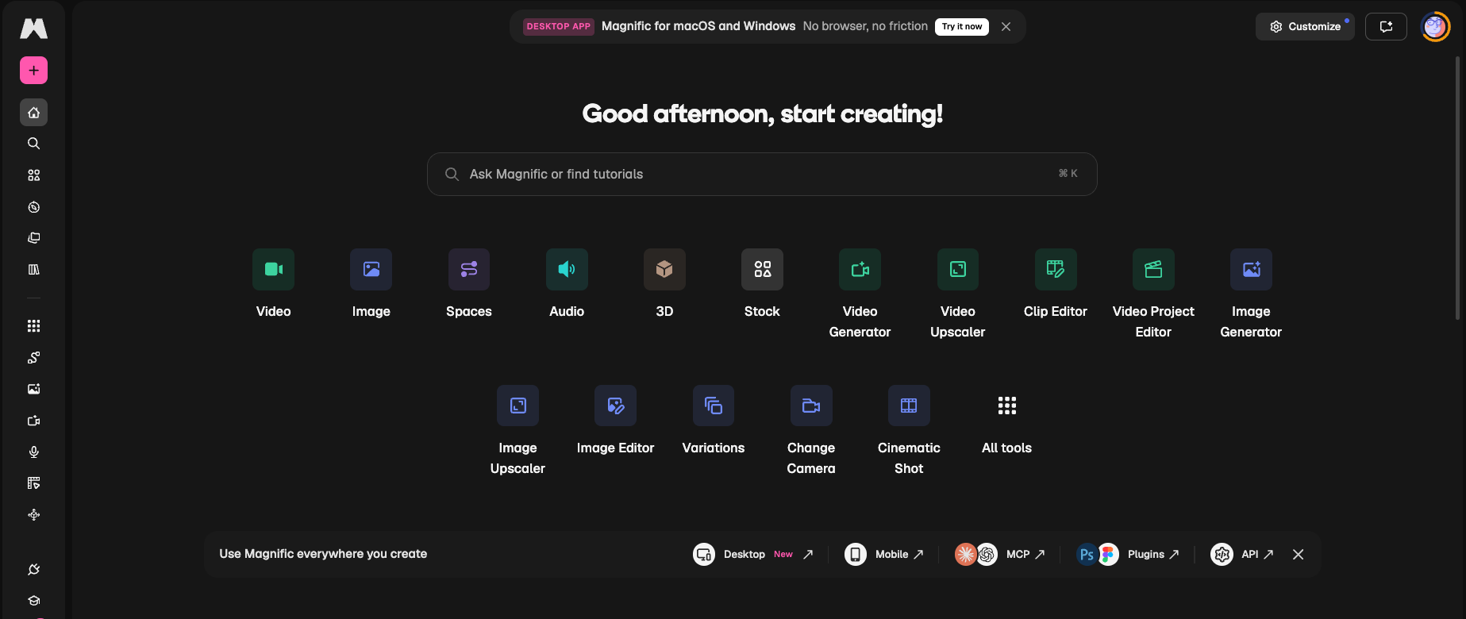
Task: Dismiss the desktop app banner
Action: point(1006,27)
